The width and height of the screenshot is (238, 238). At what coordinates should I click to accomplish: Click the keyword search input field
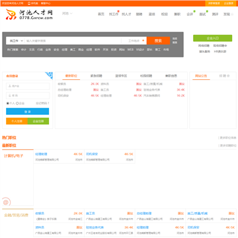click(x=73, y=41)
